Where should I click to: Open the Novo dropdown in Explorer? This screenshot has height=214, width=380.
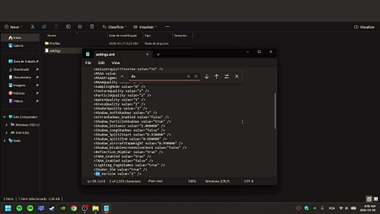[13, 27]
